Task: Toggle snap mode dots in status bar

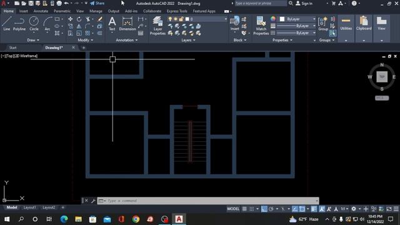Action: [x=252, y=209]
